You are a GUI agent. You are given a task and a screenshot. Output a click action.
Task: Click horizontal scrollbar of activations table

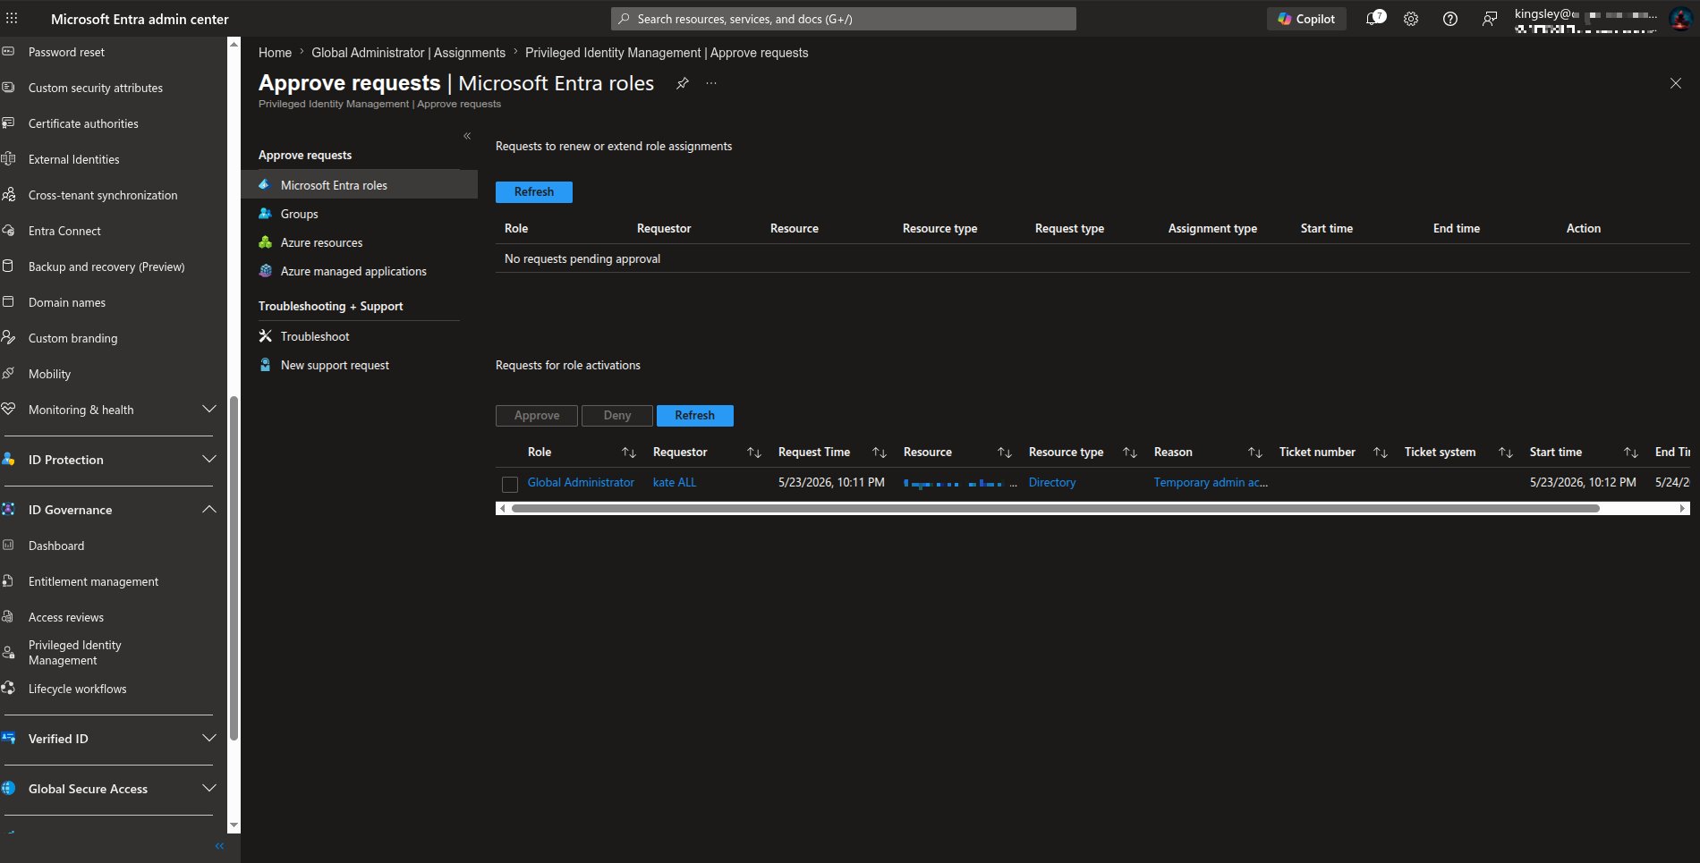[x=1056, y=508]
